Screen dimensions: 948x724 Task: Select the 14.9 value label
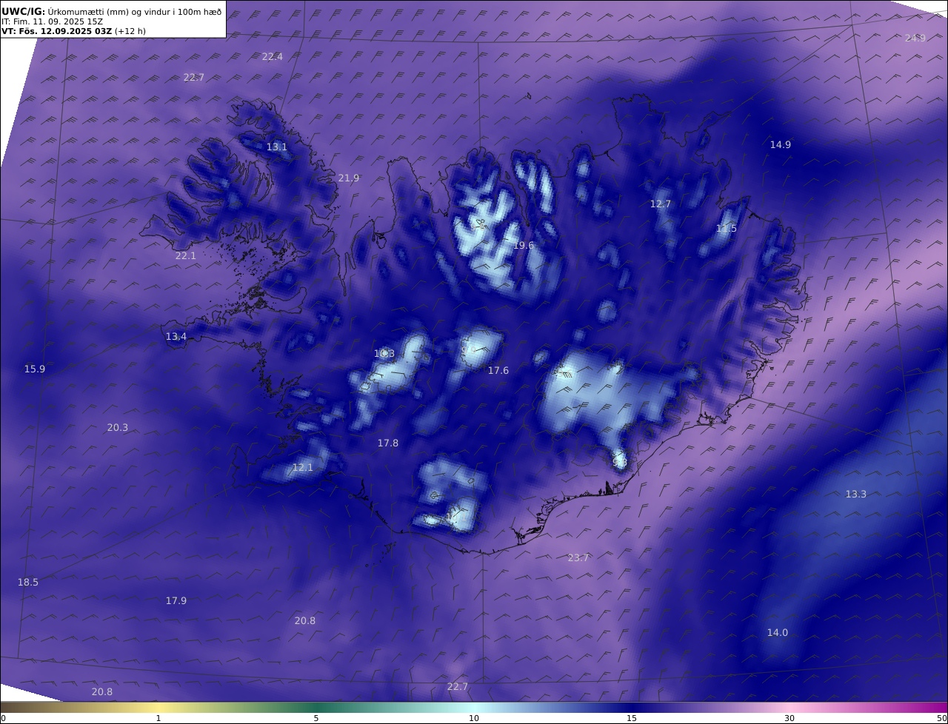point(781,144)
